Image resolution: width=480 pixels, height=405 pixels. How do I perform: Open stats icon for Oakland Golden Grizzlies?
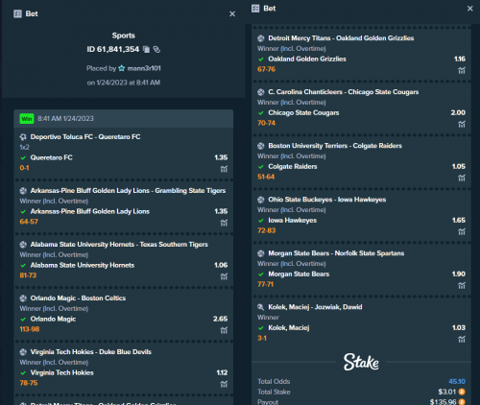[462, 70]
